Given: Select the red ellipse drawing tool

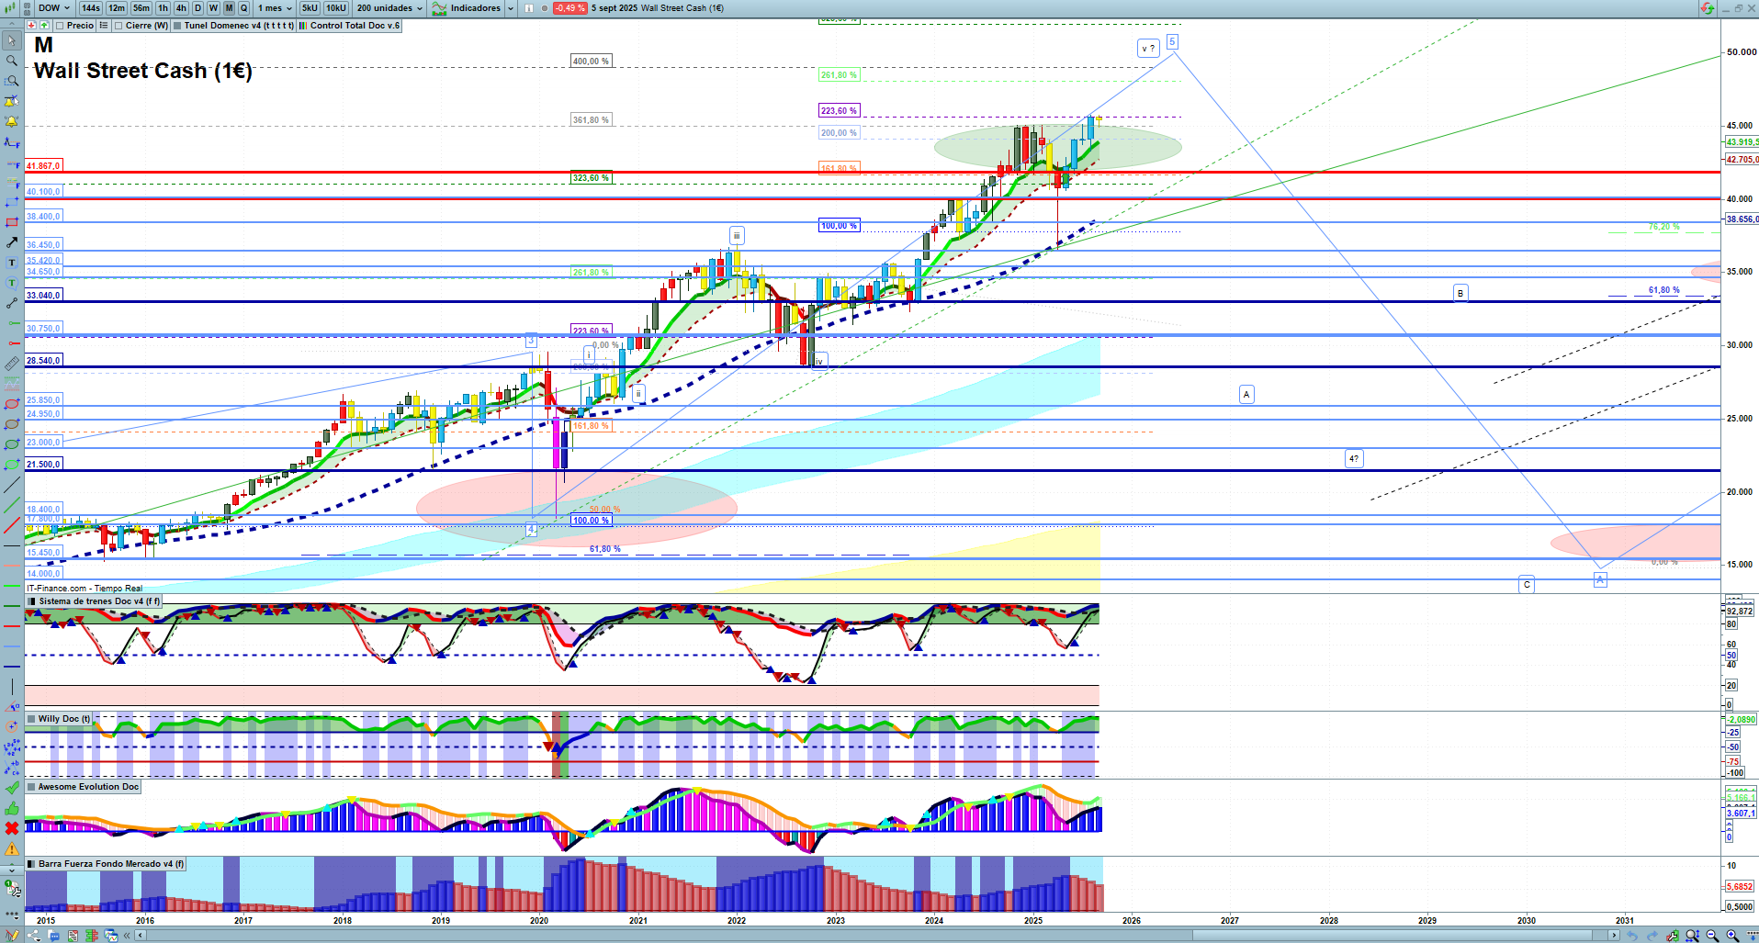Looking at the screenshot, I should (12, 404).
